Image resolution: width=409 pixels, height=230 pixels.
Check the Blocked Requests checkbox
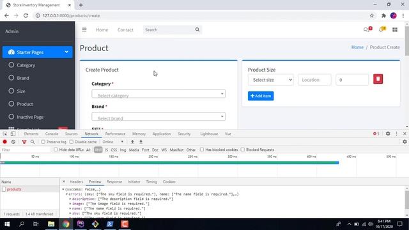(x=243, y=149)
